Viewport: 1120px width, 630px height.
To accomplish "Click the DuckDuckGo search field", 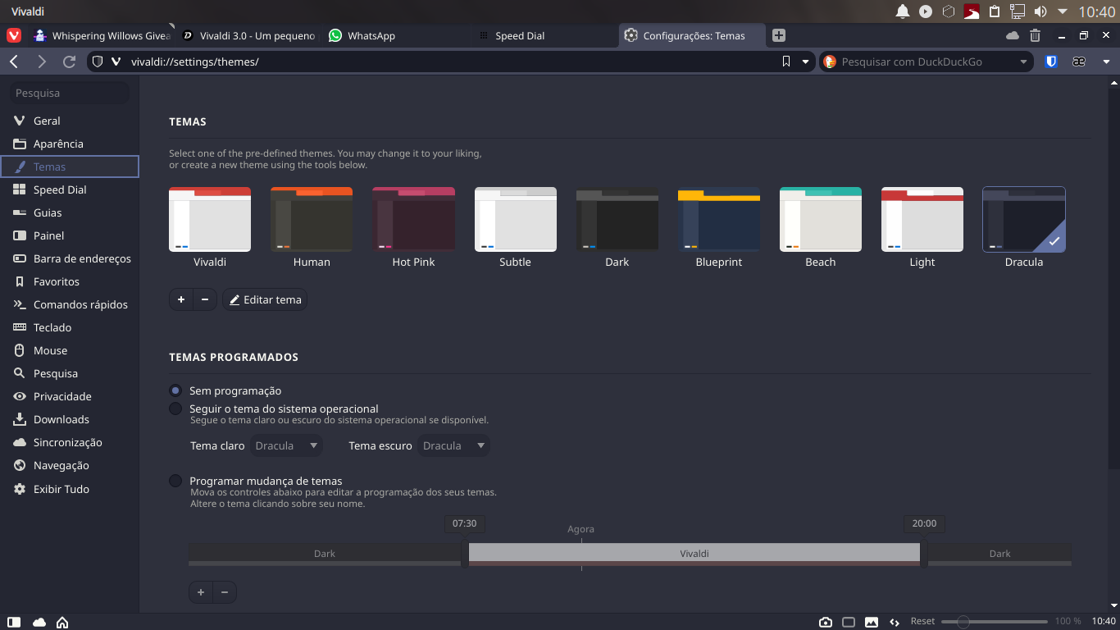I will click(927, 62).
